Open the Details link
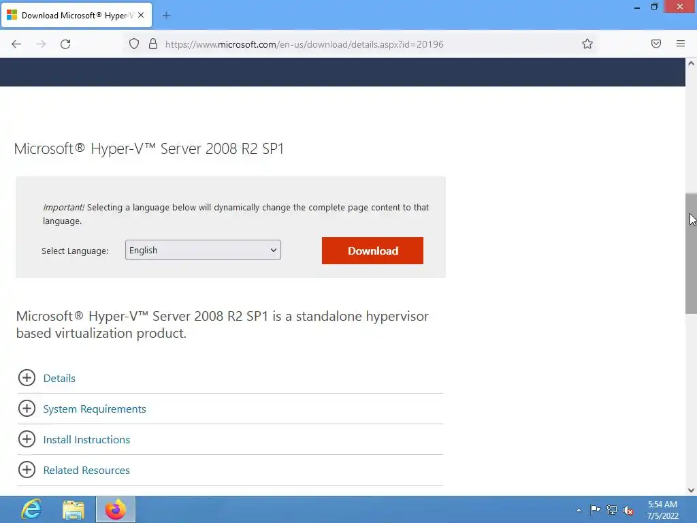 tap(59, 378)
